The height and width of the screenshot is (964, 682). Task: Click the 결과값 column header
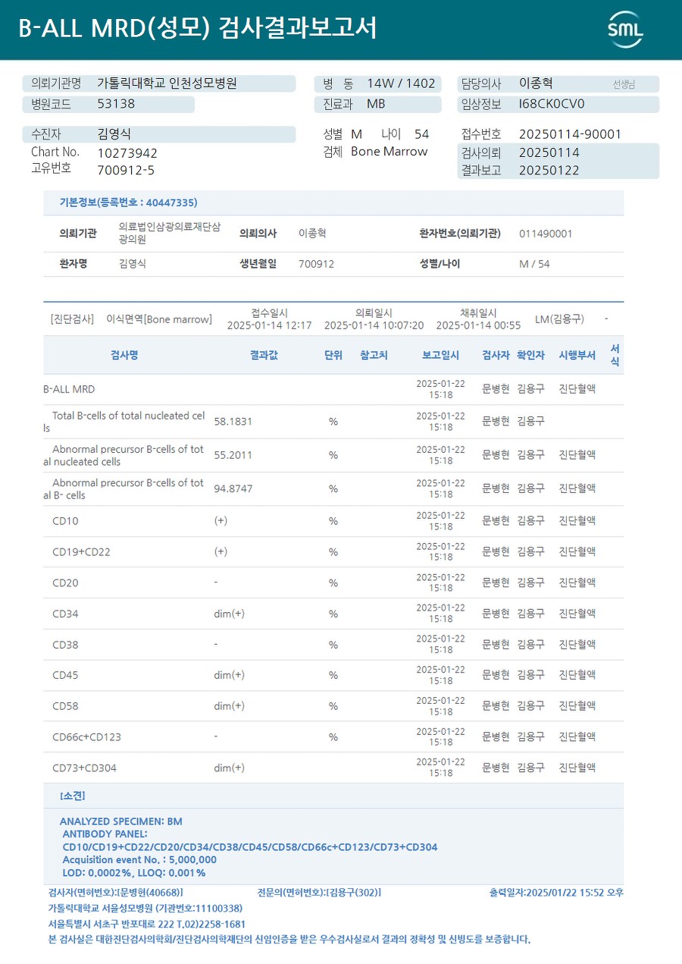coord(264,355)
